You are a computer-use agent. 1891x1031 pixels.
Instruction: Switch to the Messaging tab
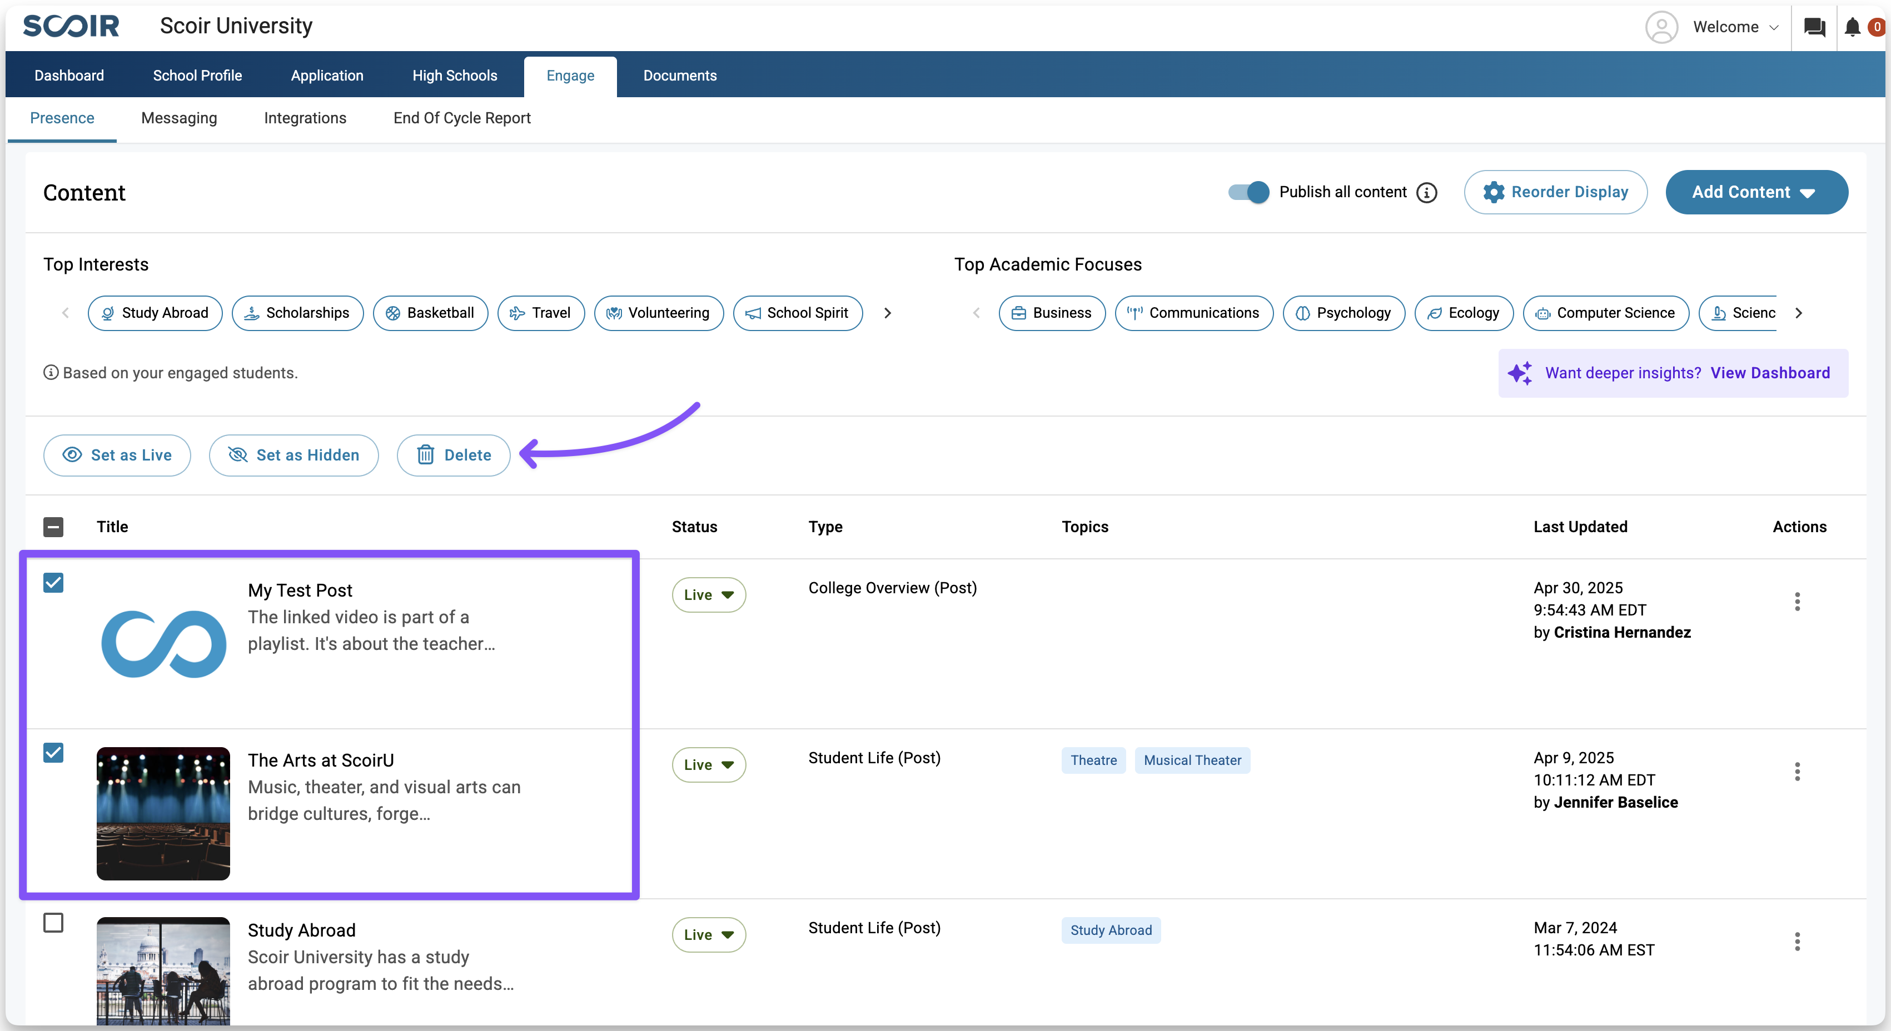[179, 118]
